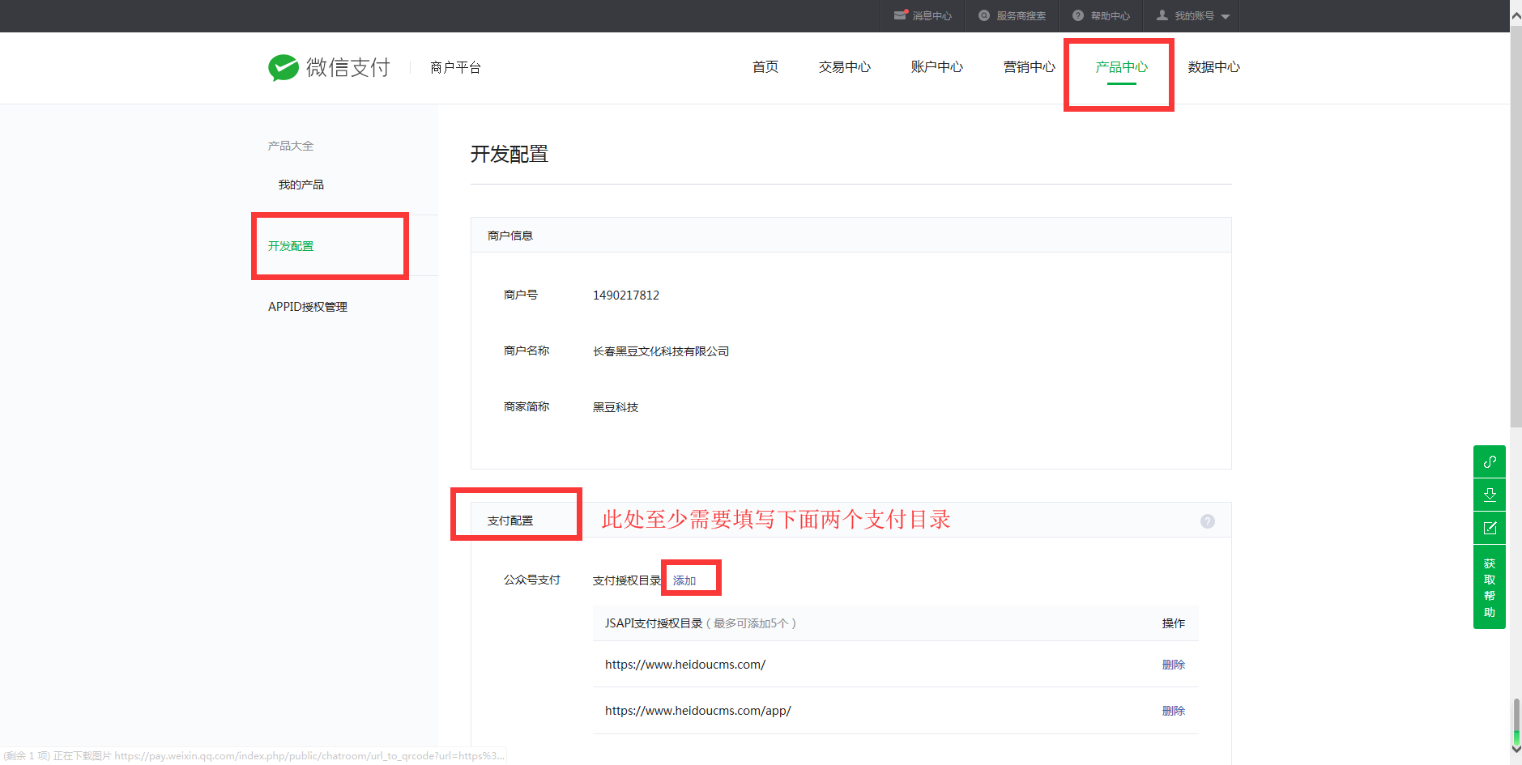Click the merchant number 1490217812

(626, 295)
